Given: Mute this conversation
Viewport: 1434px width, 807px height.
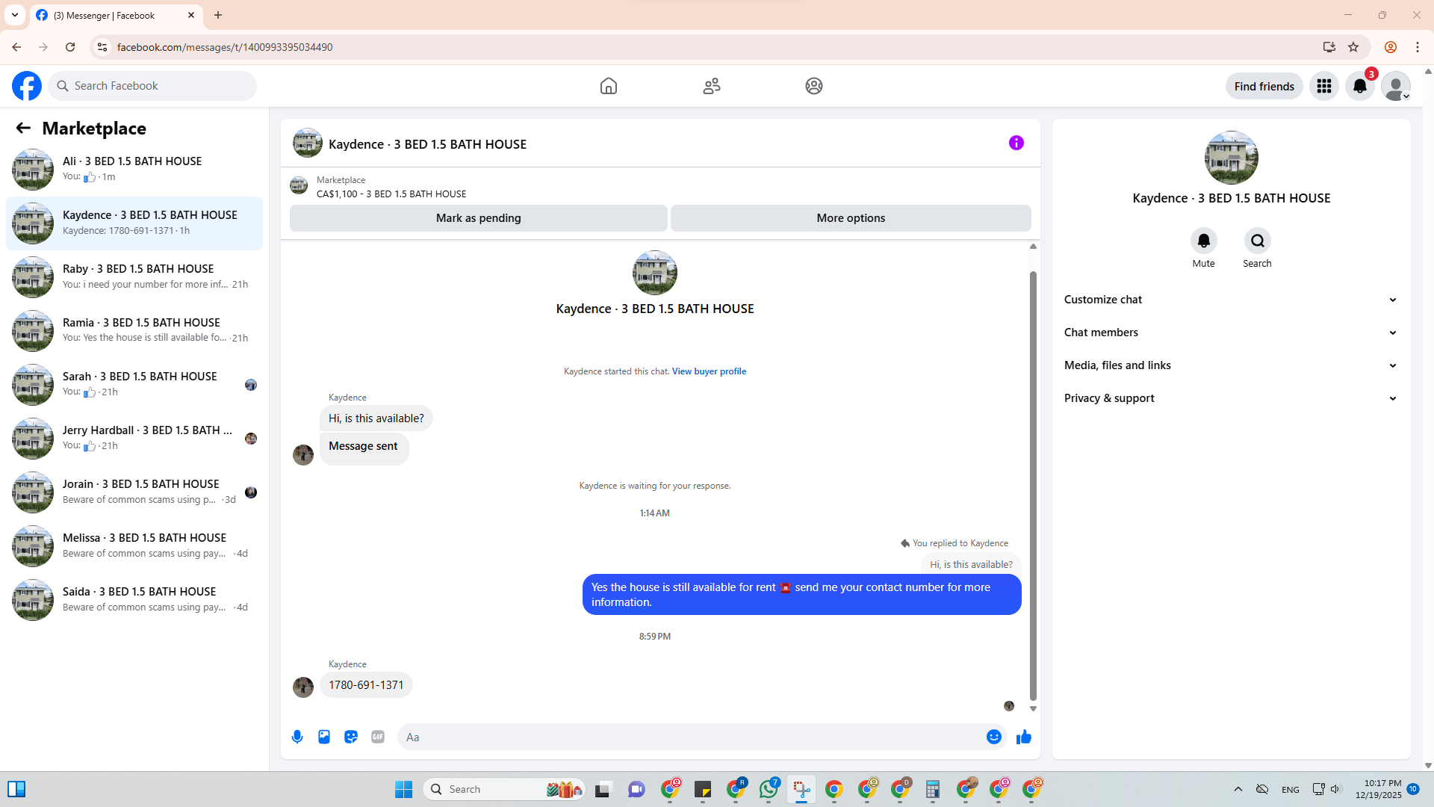Looking at the screenshot, I should [x=1203, y=241].
